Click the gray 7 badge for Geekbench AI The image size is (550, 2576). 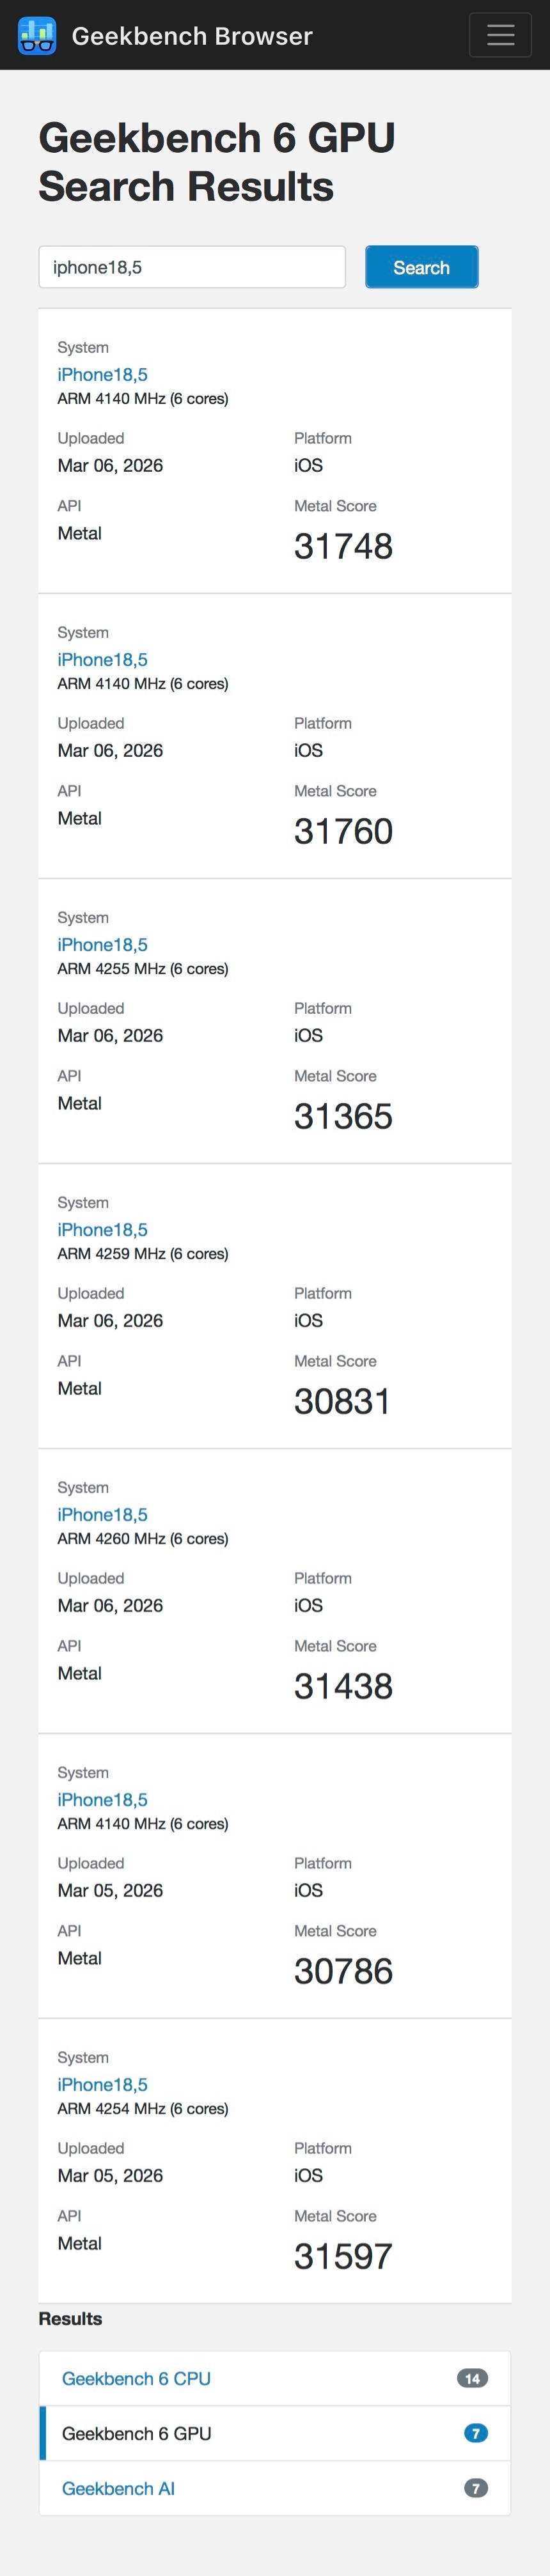[476, 2488]
